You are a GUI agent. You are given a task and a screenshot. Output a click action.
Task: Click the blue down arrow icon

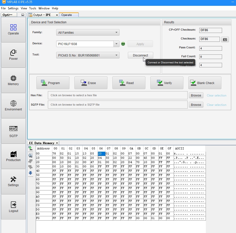[31, 173]
